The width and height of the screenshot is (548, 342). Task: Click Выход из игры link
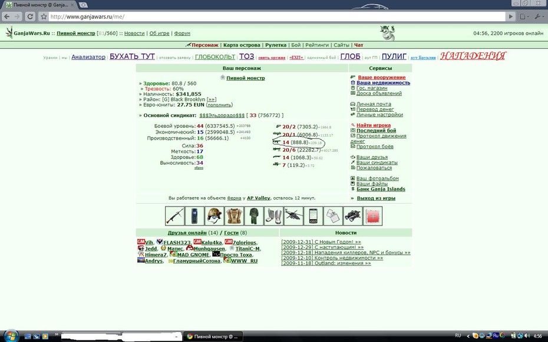(x=376, y=198)
